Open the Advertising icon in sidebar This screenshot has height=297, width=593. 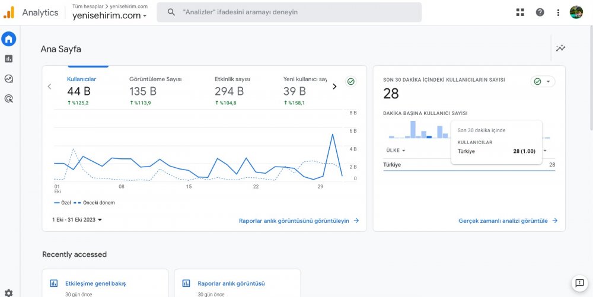(8, 99)
